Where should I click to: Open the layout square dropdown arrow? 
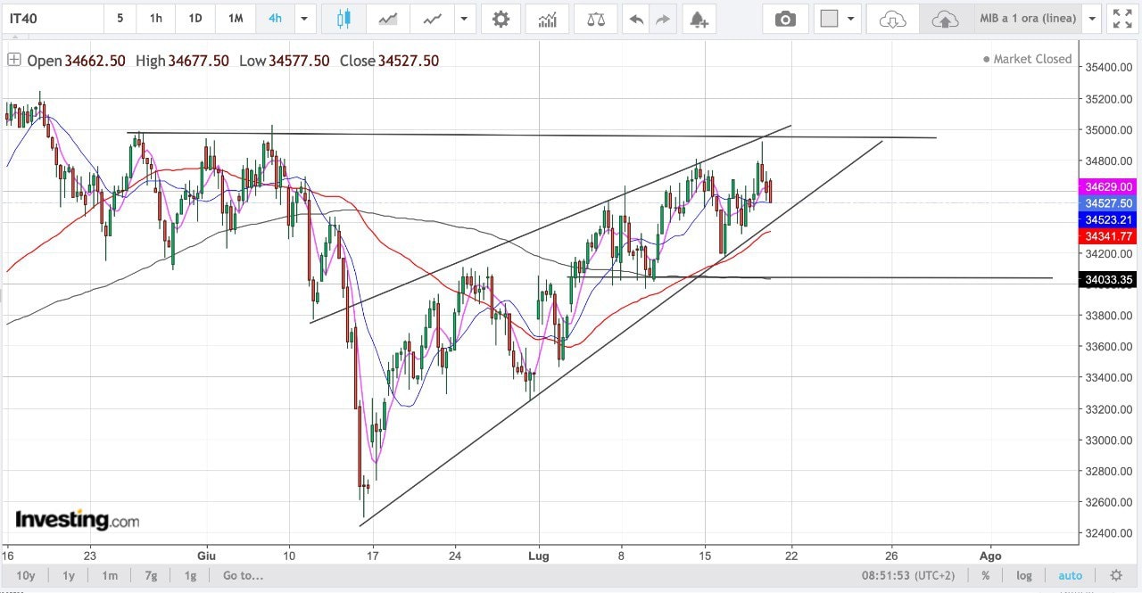click(x=851, y=19)
